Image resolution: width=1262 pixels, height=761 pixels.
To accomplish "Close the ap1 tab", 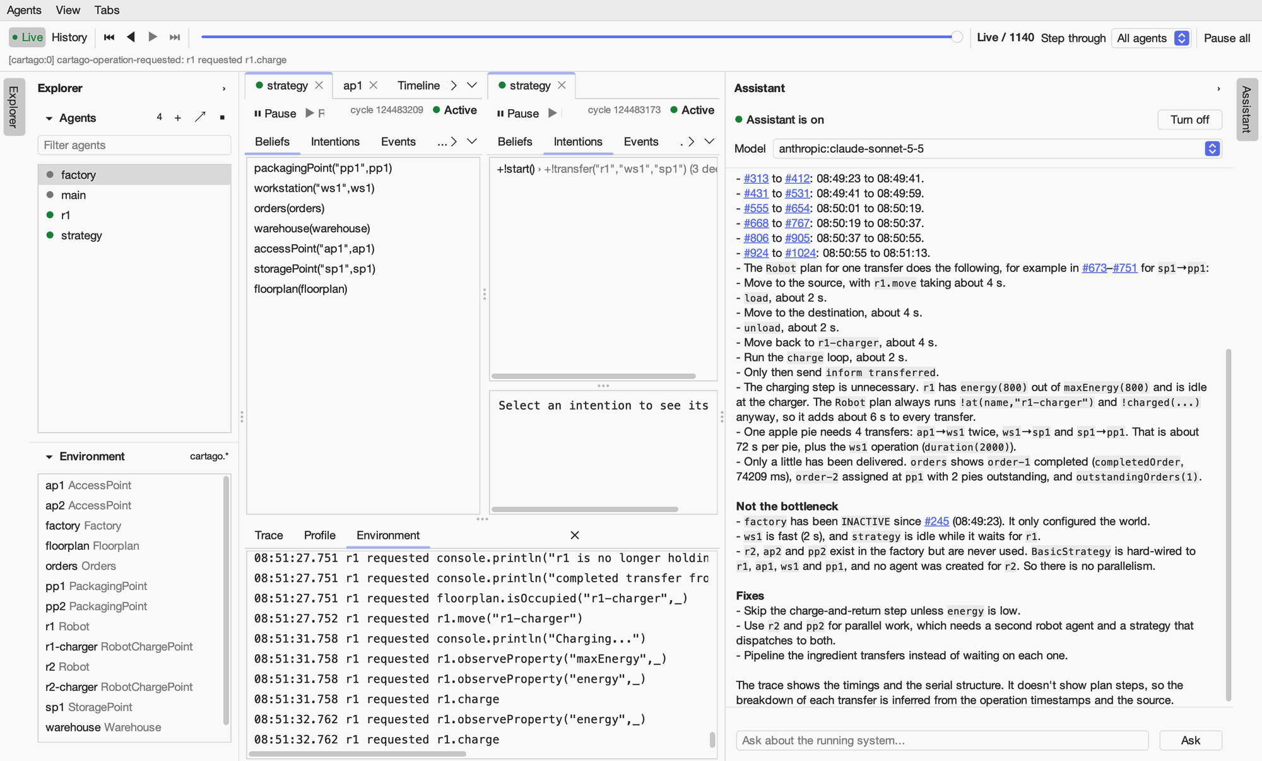I will tap(374, 85).
